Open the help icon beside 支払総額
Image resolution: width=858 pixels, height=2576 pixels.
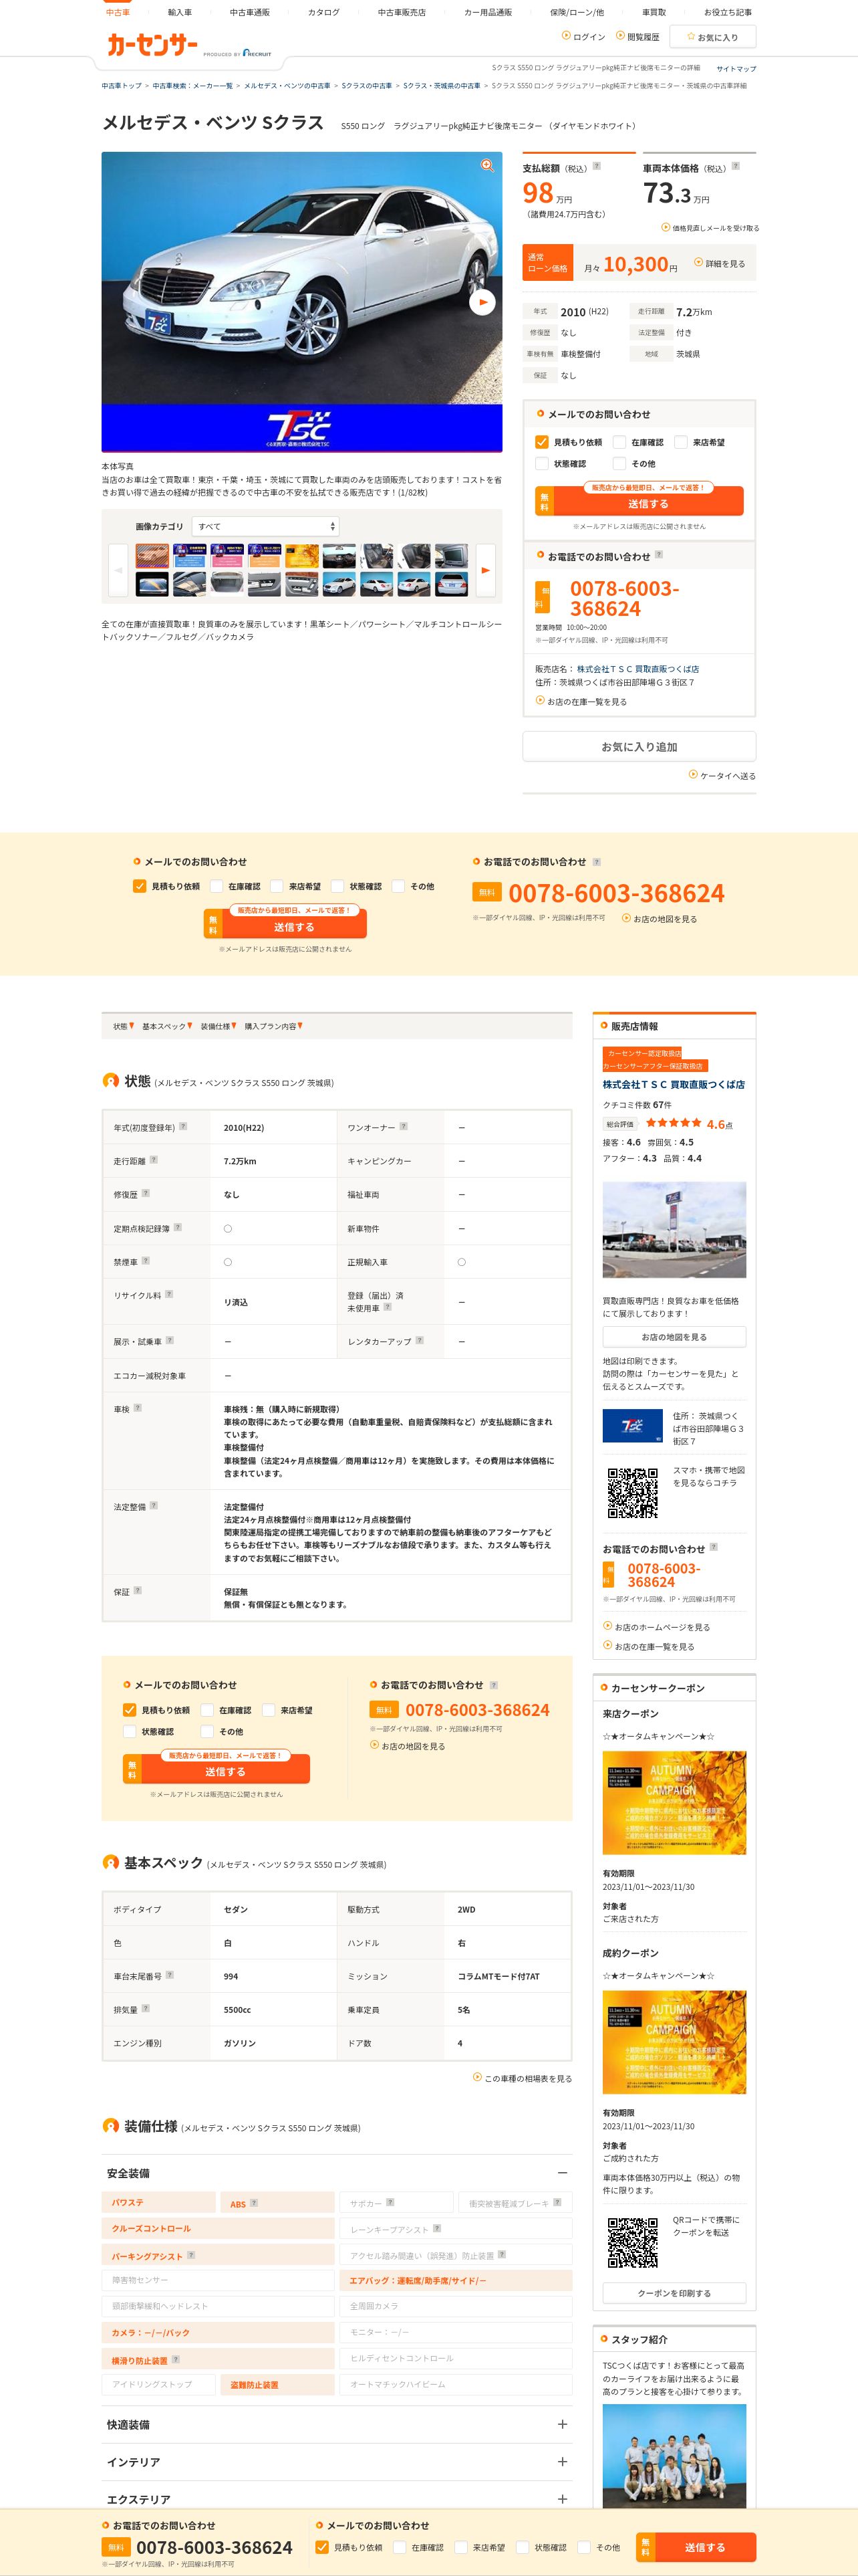[x=596, y=166]
